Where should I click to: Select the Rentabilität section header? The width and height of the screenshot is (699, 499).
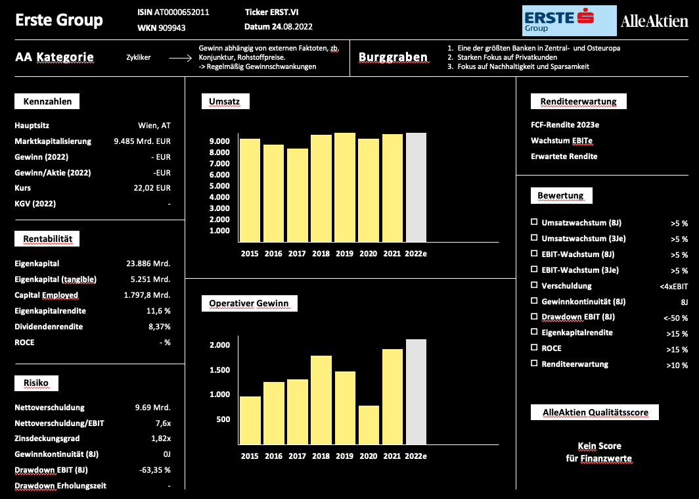(x=47, y=239)
